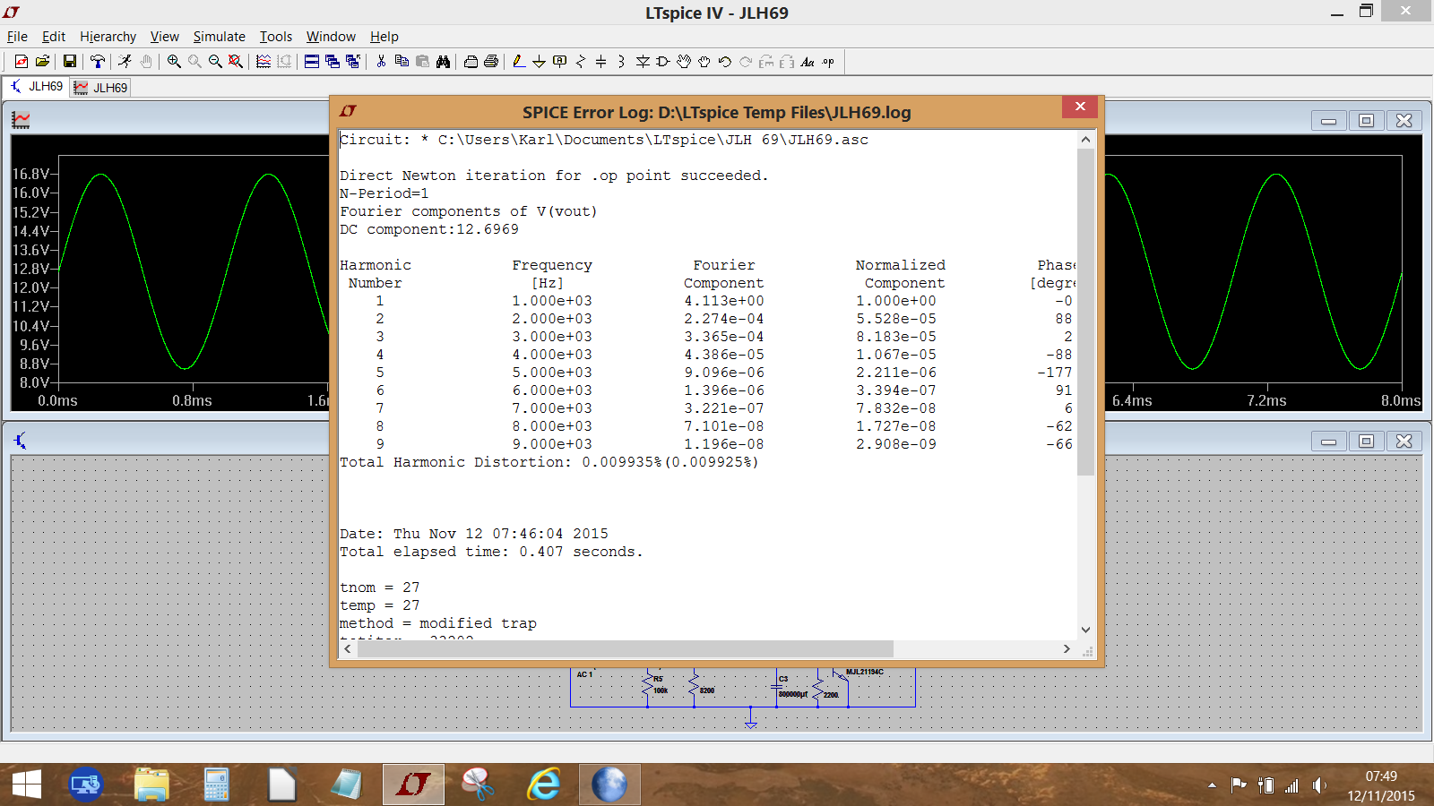Click the Find binoculars icon
The image size is (1434, 806).
point(443,62)
